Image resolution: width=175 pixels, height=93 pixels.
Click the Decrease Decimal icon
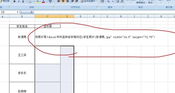coord(122,1)
